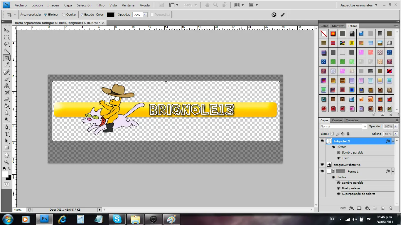Image resolution: width=401 pixels, height=225 pixels.
Task: Switch to the Muestras tab
Action: click(x=338, y=26)
